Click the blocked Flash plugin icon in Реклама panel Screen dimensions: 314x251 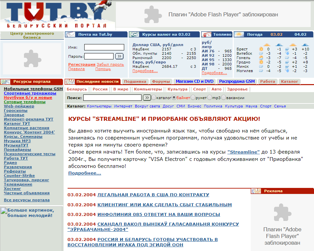point(282,212)
